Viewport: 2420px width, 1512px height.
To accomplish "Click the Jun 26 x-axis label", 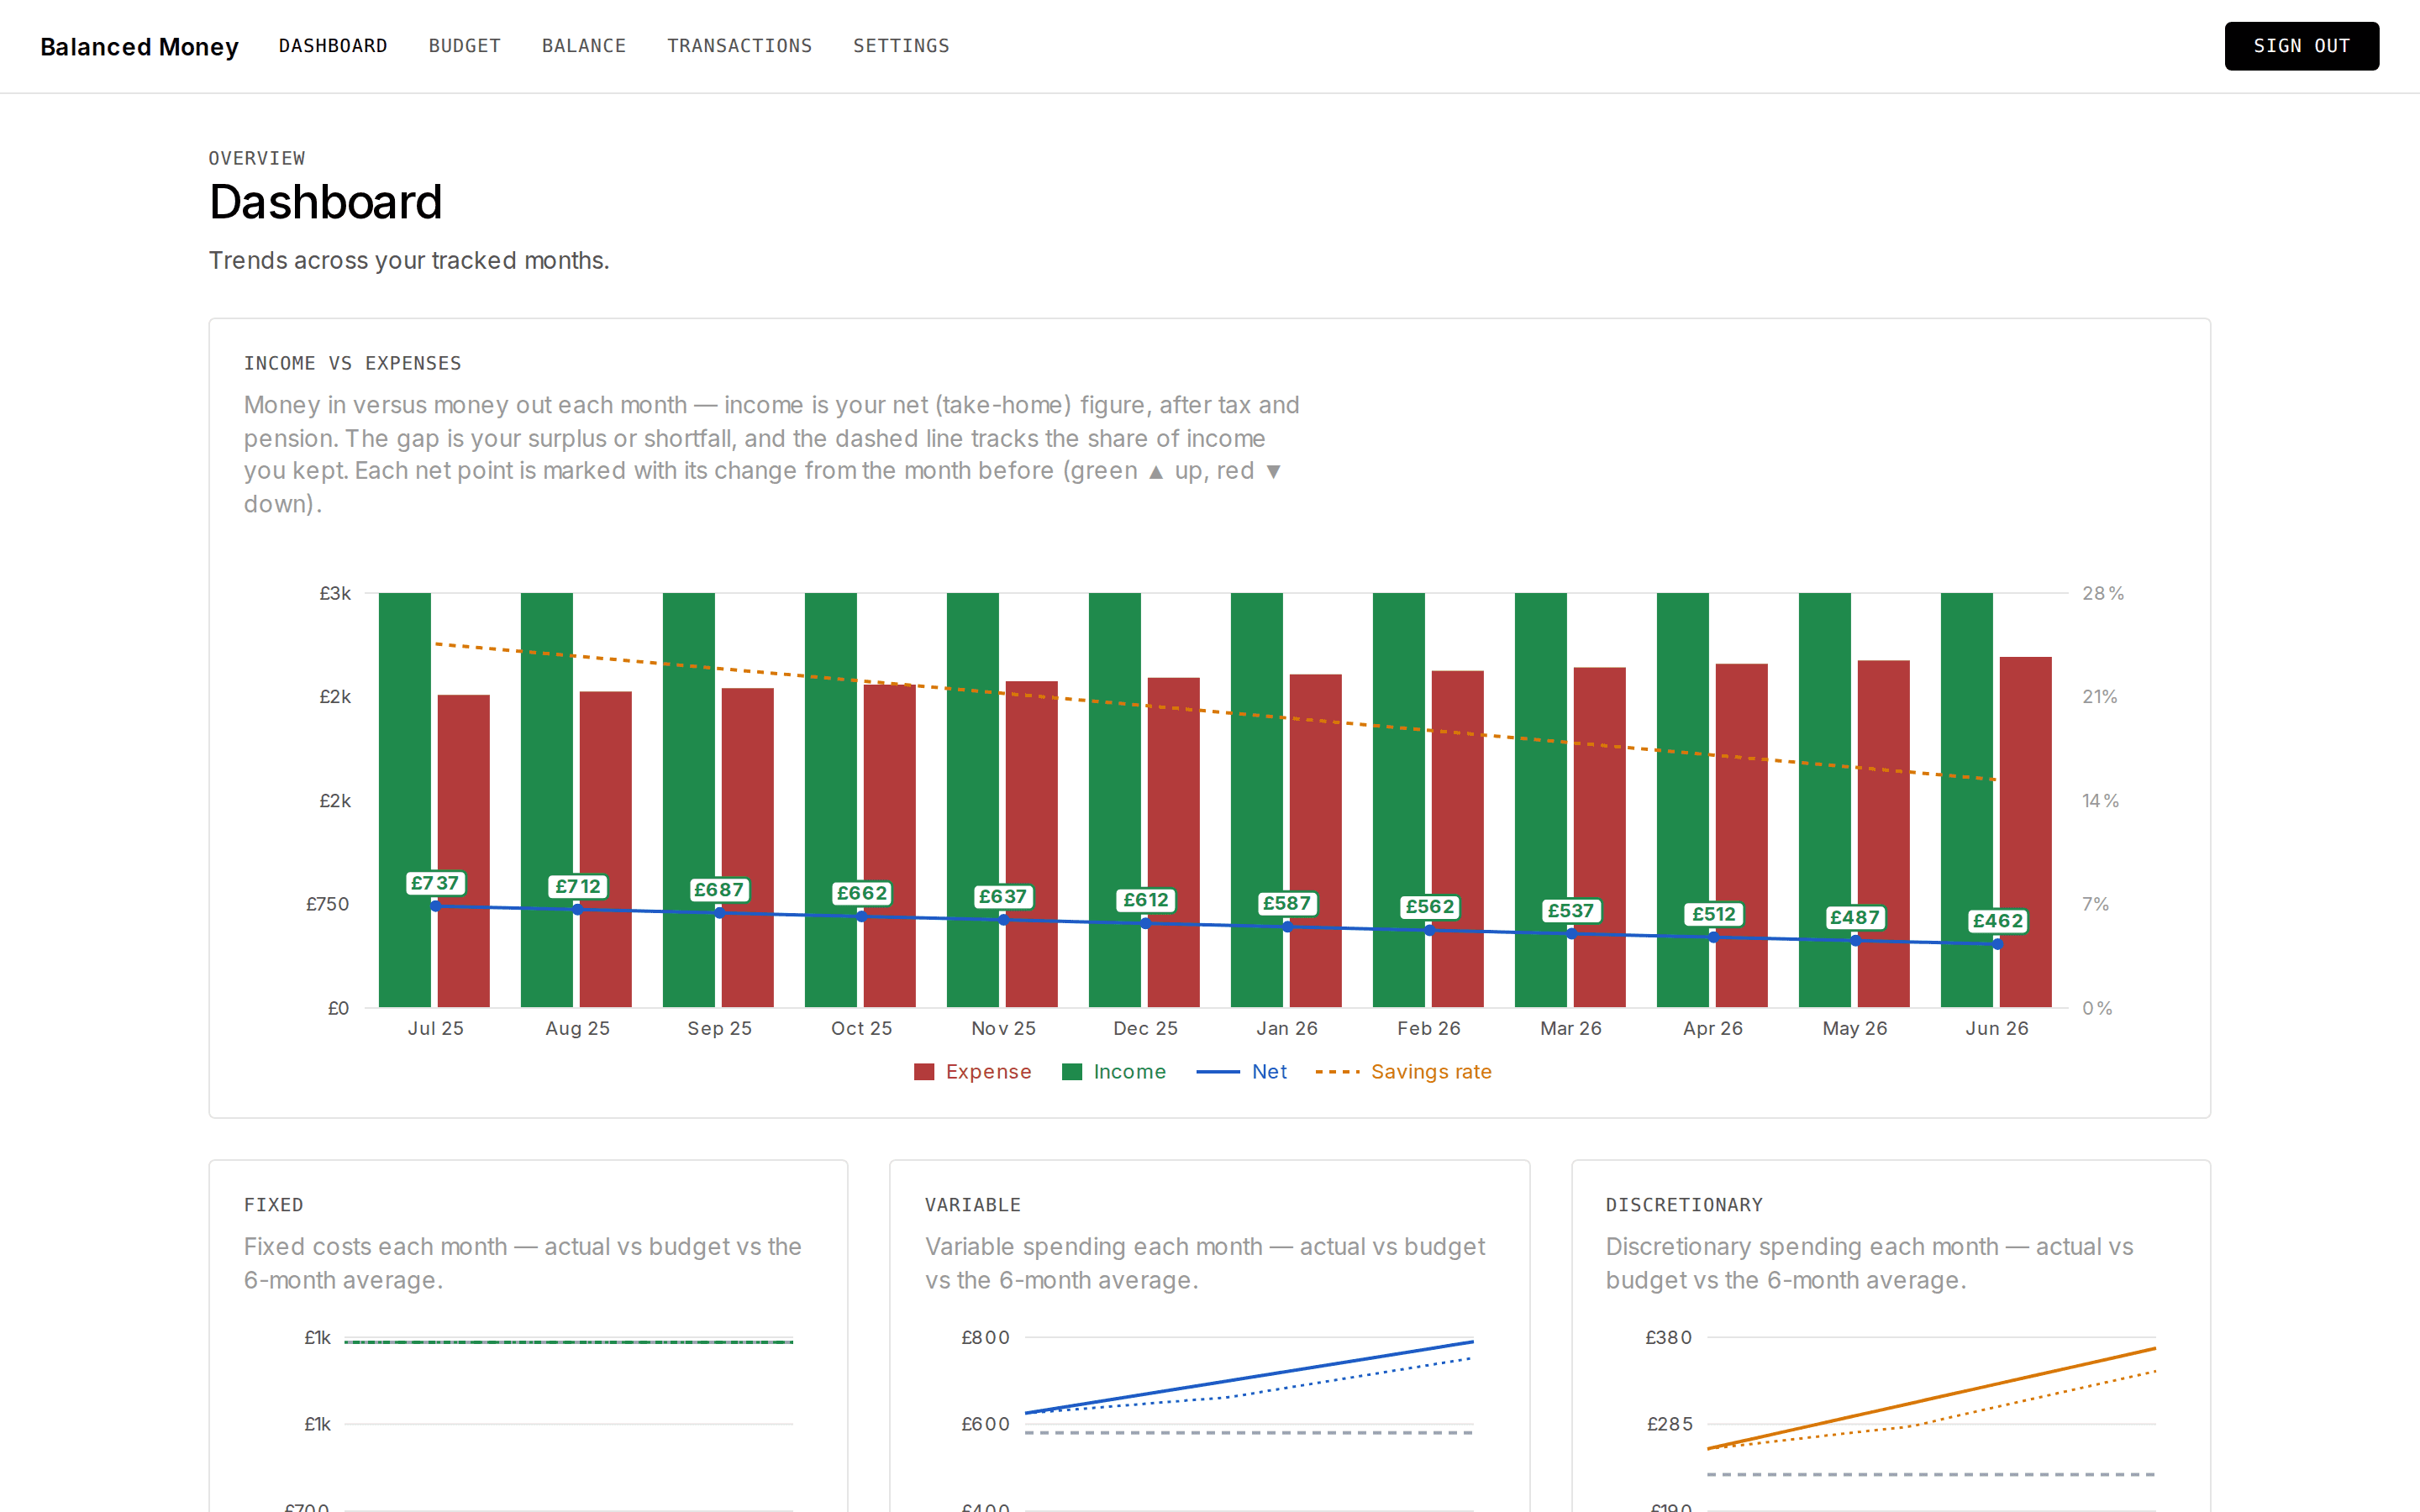I will pyautogui.click(x=1997, y=1029).
